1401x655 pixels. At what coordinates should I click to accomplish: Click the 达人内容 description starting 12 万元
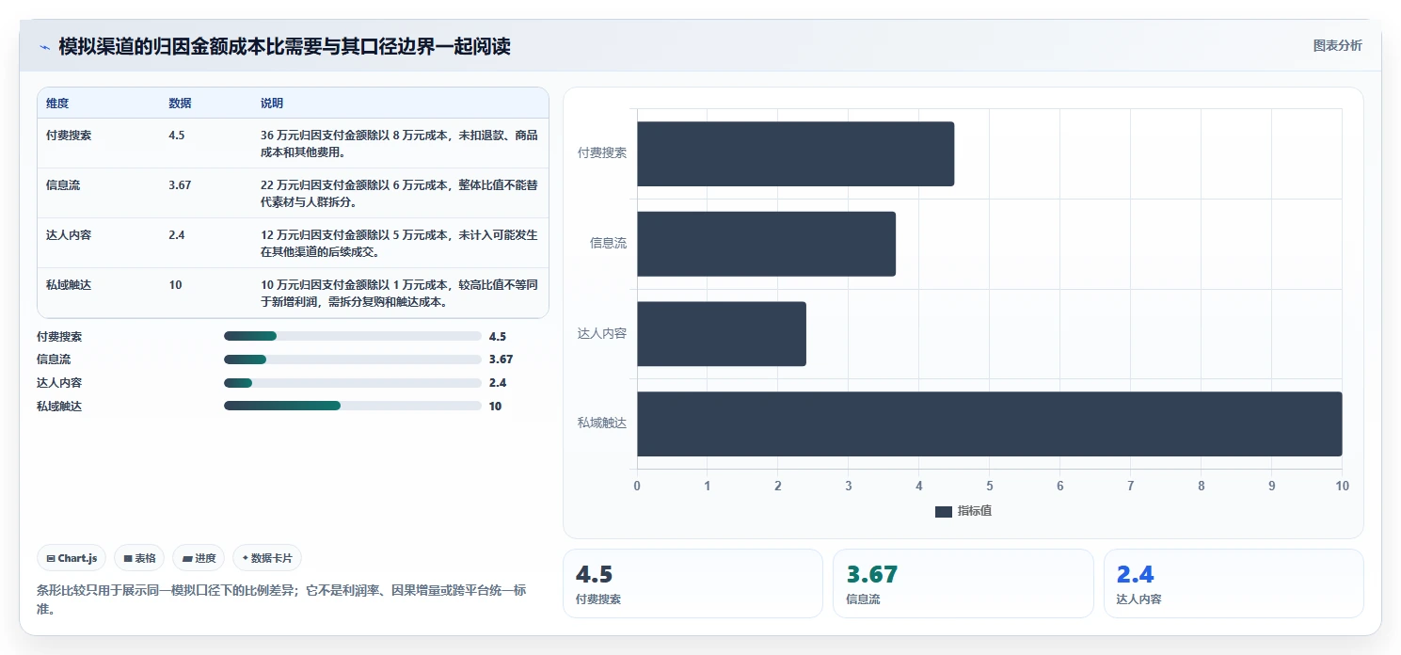(x=399, y=243)
